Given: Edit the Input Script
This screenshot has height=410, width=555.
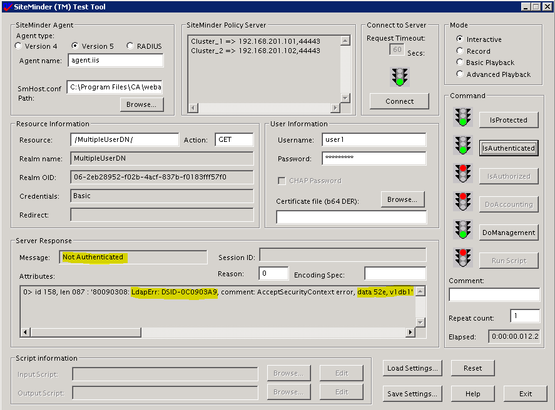Looking at the screenshot, I should tap(342, 373).
